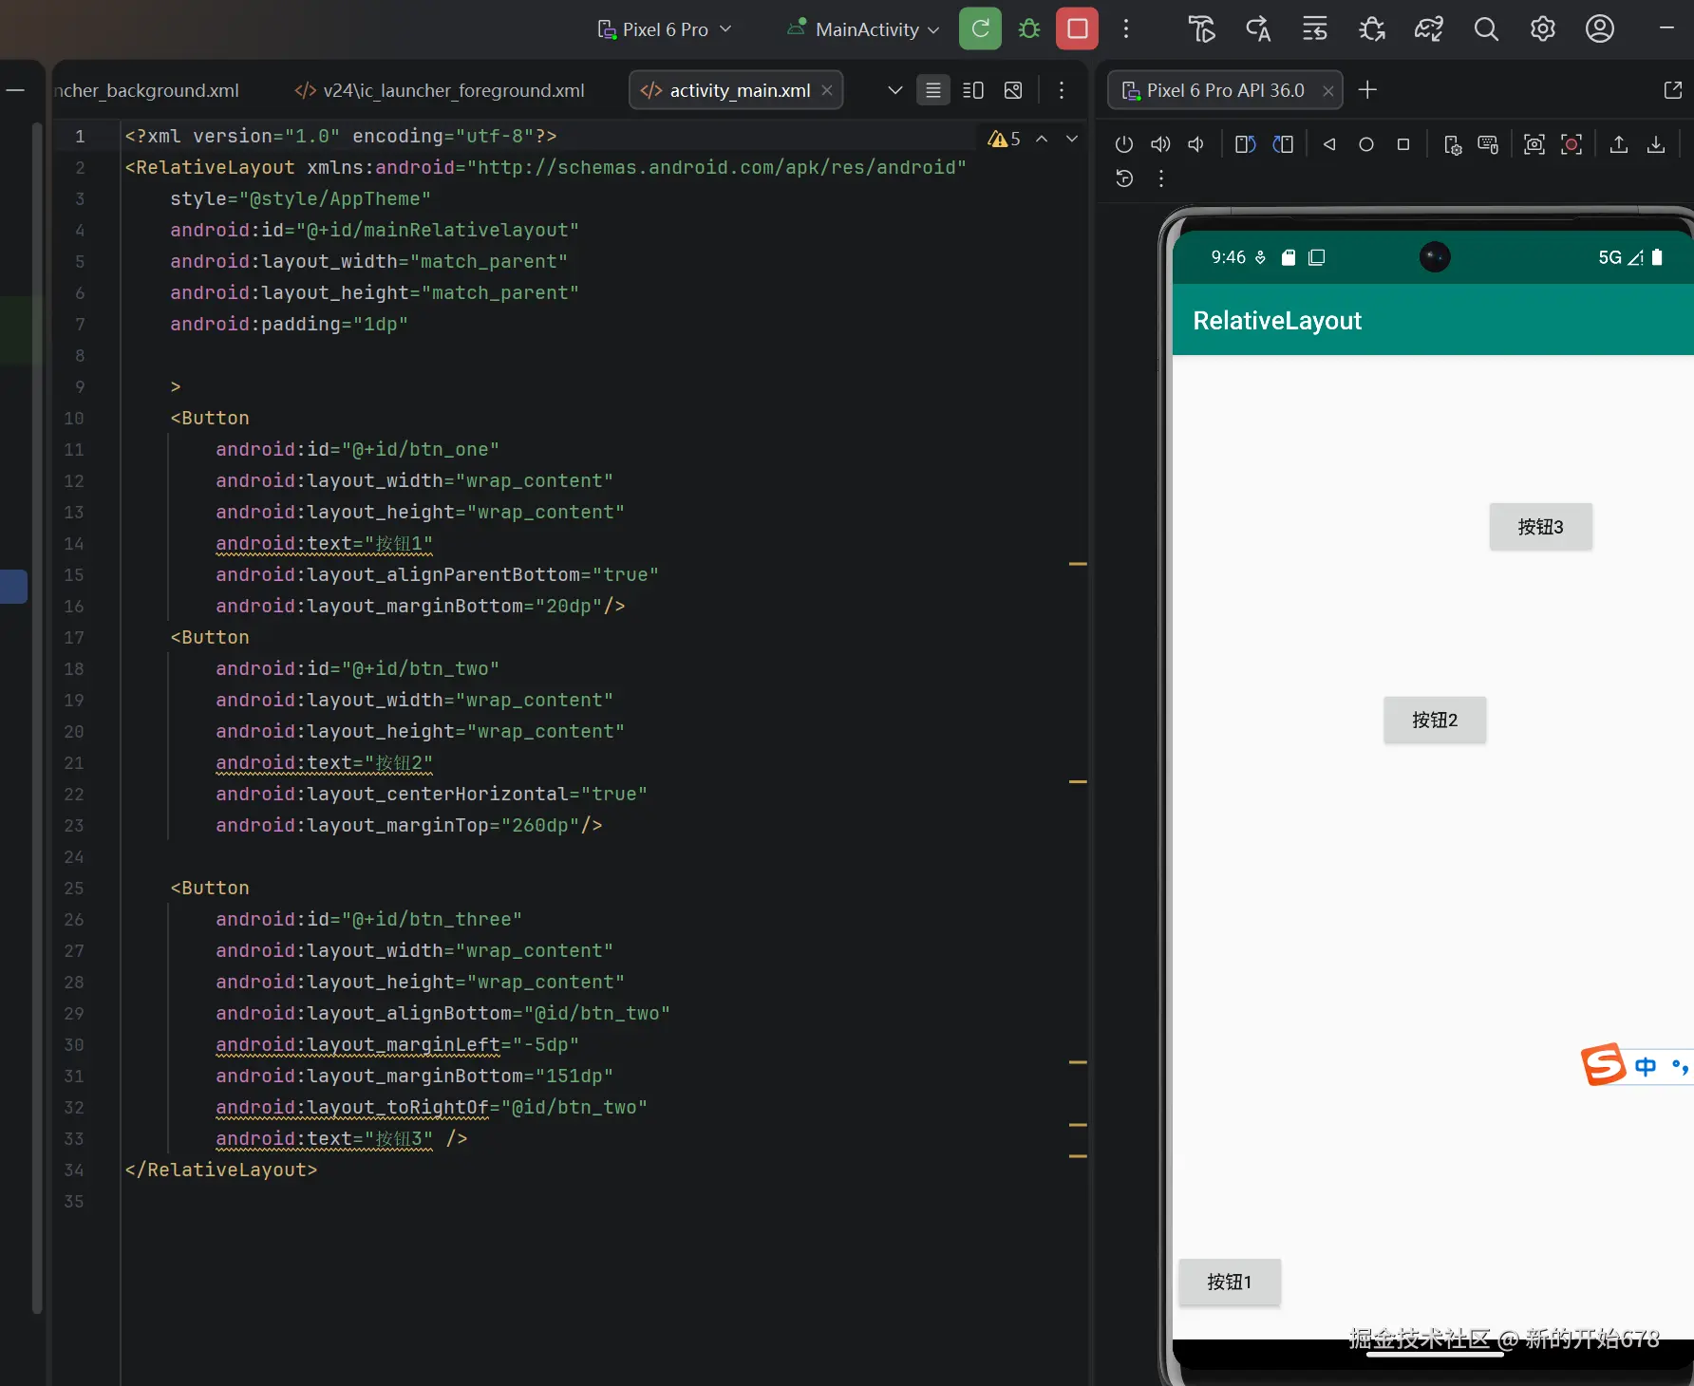Click the 5 warnings indicator in the editor
1694x1386 pixels.
(1004, 139)
